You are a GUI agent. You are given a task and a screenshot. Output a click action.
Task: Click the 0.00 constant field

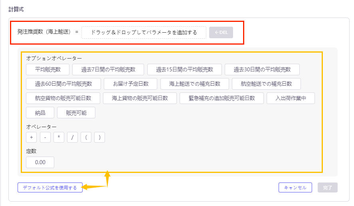[40, 162]
